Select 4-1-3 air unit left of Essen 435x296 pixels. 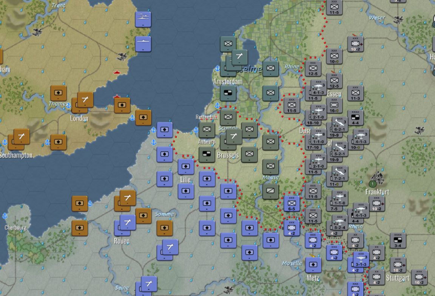(x=318, y=88)
